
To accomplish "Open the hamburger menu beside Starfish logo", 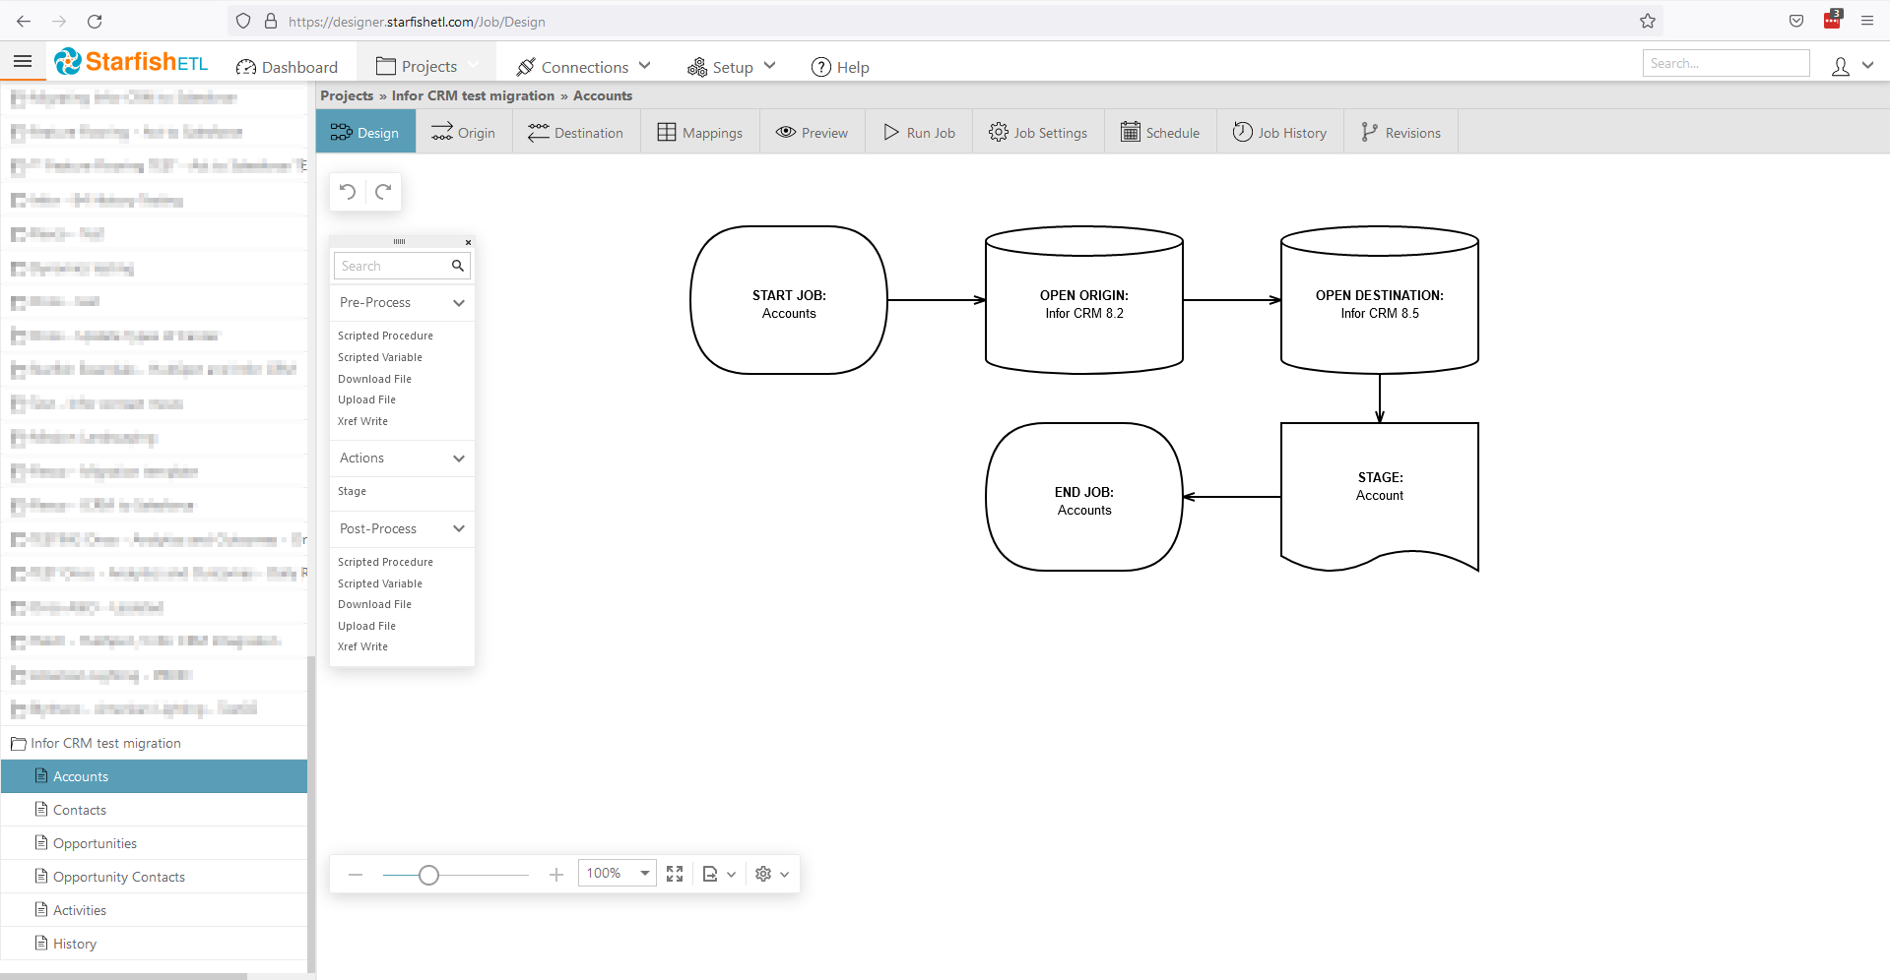I will click(23, 62).
